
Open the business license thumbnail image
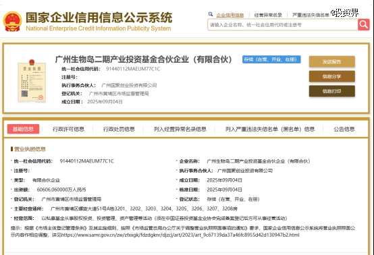tap(32, 81)
